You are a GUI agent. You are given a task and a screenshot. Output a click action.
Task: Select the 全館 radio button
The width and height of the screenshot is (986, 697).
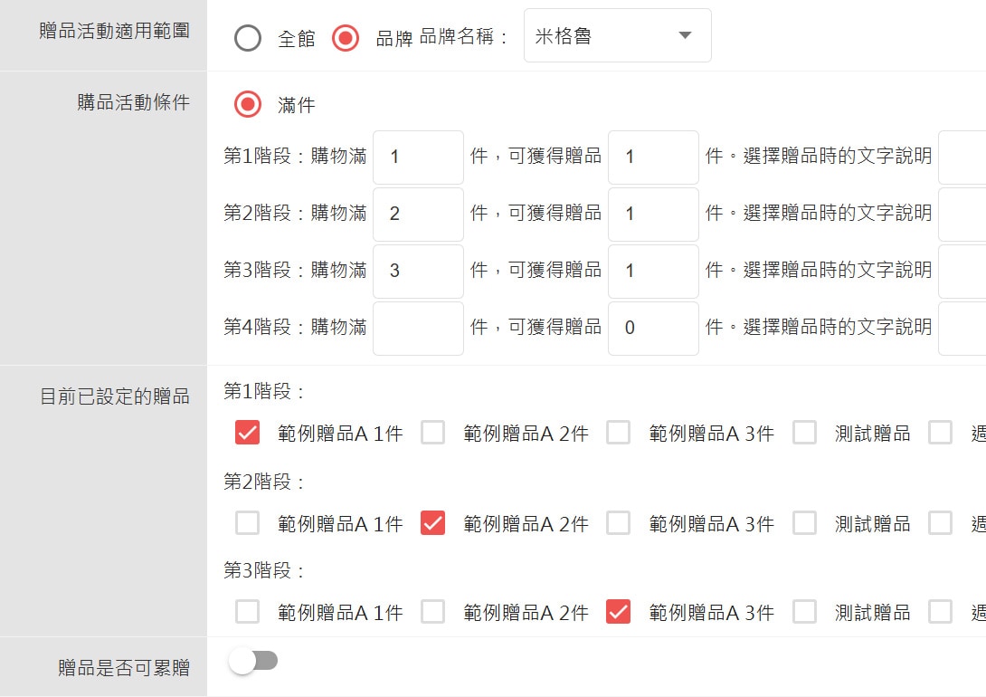(248, 38)
